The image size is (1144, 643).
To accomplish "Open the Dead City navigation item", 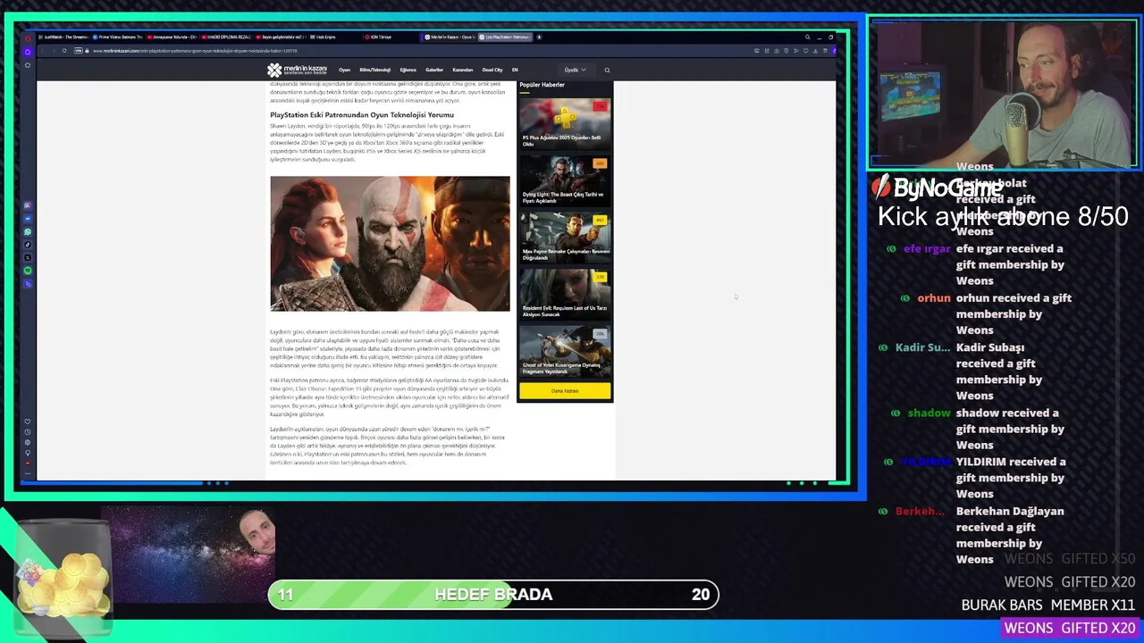I will (x=492, y=70).
